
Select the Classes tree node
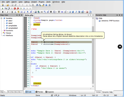tap(8, 33)
